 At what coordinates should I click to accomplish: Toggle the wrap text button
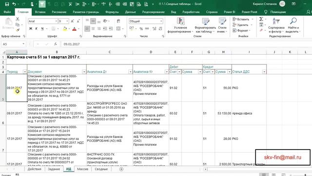click(x=118, y=21)
